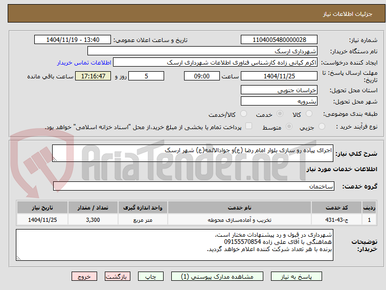Image resolution: width=386 pixels, height=290 pixels.
Task: Click the شرح کلی نیاز description textarea
Action: (193, 153)
